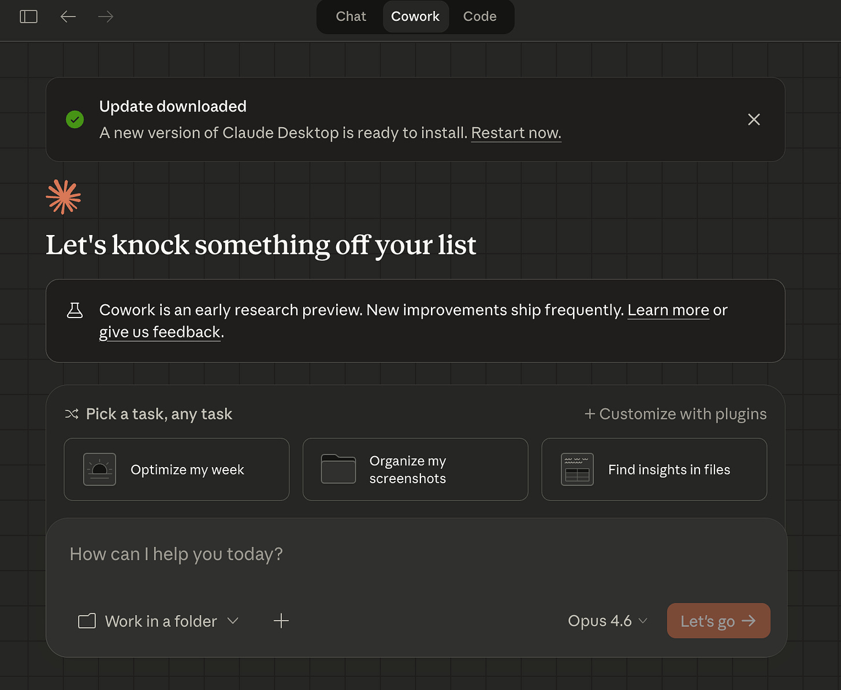Go back with the left arrow
Viewport: 841px width, 690px height.
pos(68,17)
